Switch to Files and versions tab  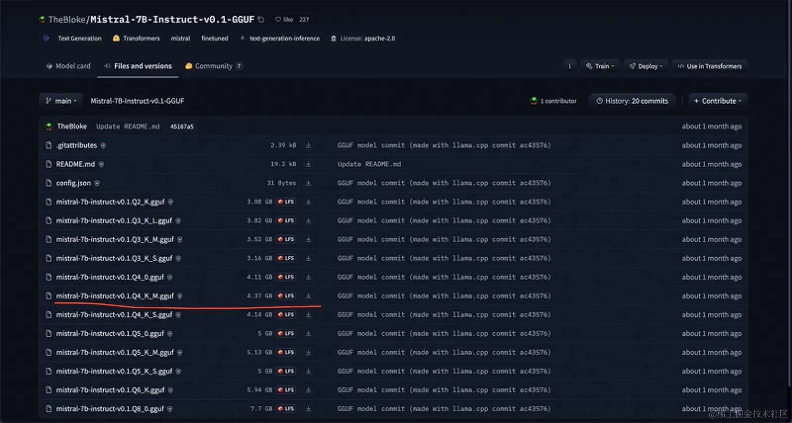pos(138,66)
